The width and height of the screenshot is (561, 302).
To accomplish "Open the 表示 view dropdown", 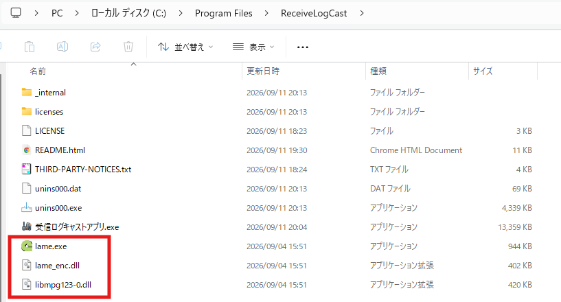I will click(253, 47).
